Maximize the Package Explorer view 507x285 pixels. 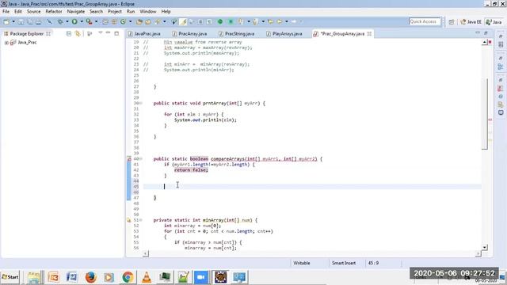pyautogui.click(x=116, y=33)
